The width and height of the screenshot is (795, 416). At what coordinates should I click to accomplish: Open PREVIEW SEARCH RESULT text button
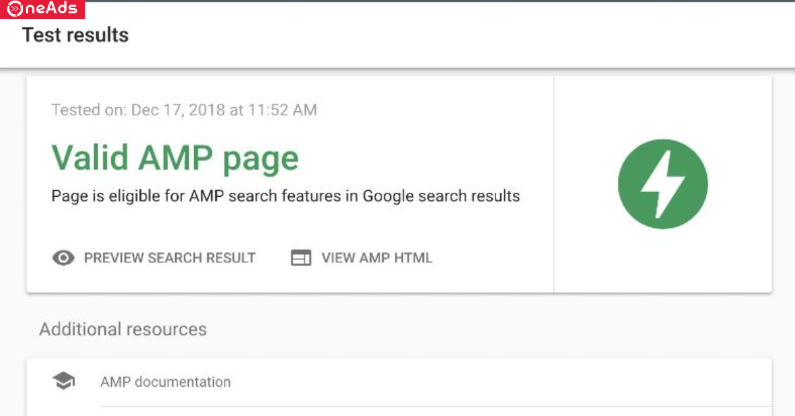pos(170,258)
